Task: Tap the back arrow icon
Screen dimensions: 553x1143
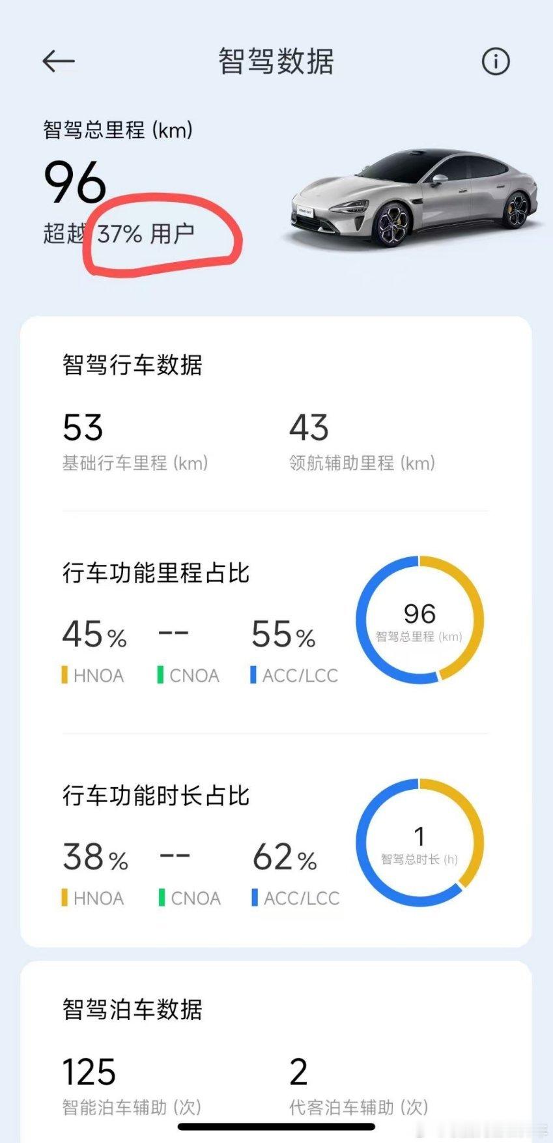Action: pos(59,62)
